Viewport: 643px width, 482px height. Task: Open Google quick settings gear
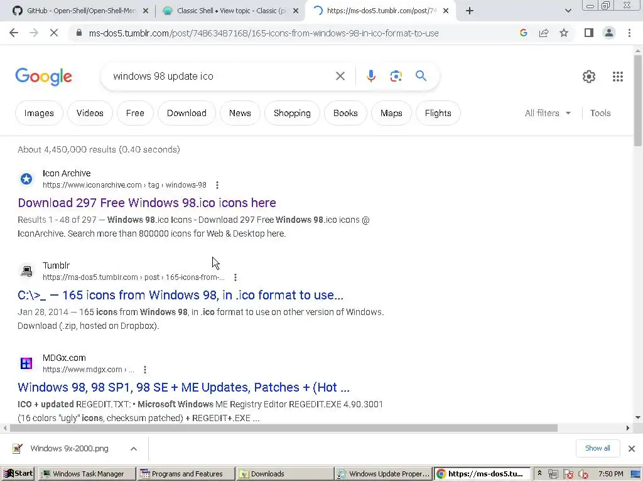pos(589,76)
